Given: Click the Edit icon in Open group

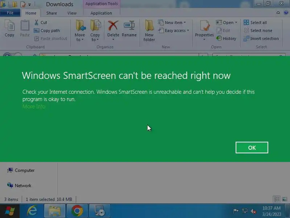Looking at the screenshot, I should pos(219,31).
